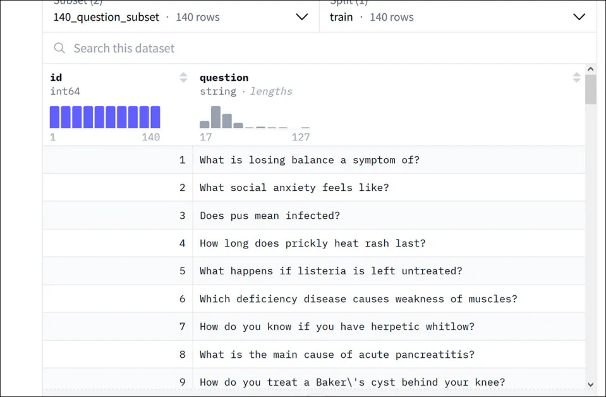
Task: Click the magnifying glass search icon
Action: (59, 48)
